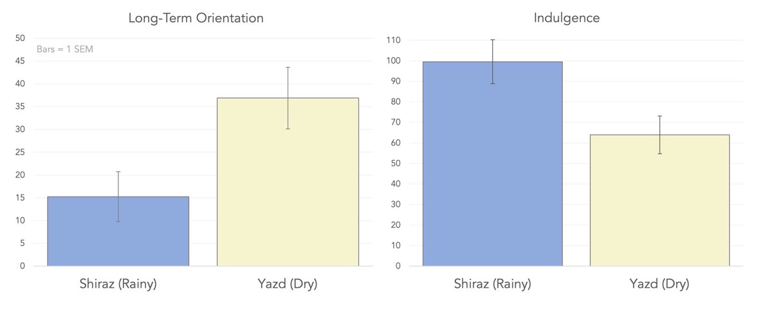Click the Indulgence chart title
This screenshot has width=772, height=316.
click(x=566, y=18)
